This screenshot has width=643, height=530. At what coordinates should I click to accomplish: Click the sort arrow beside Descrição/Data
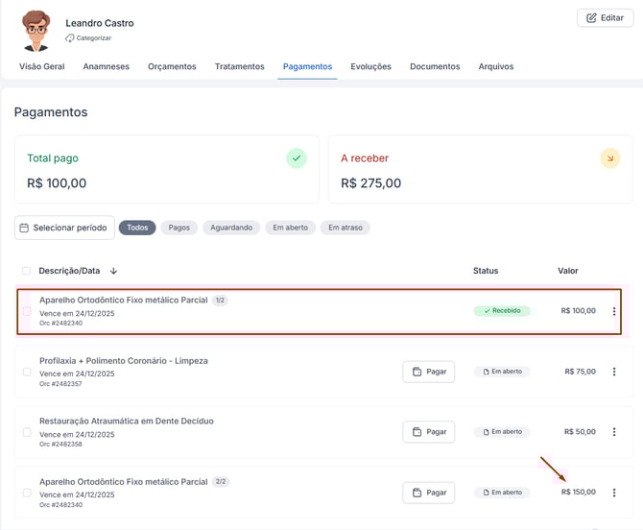[114, 271]
